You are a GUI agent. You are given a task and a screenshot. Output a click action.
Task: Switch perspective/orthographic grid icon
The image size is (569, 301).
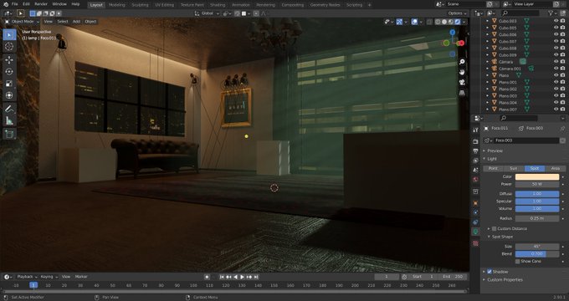pos(462,93)
